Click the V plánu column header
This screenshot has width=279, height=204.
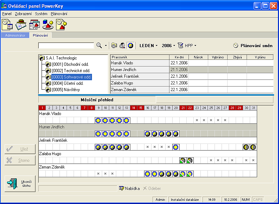click(x=260, y=57)
